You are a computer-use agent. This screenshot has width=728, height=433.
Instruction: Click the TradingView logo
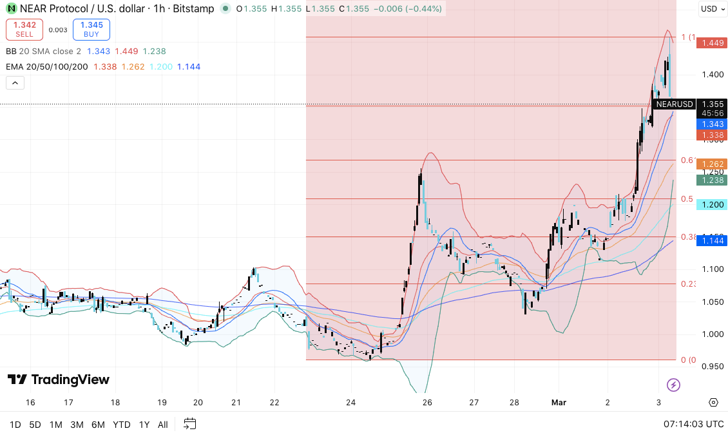point(58,380)
